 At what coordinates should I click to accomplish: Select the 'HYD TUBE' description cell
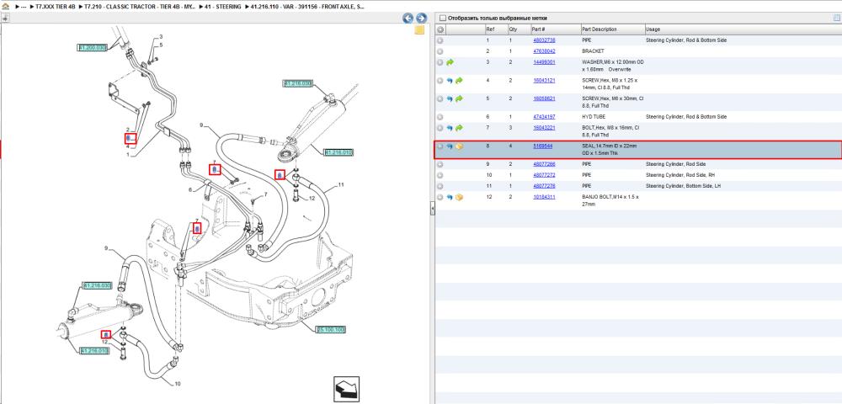coord(592,117)
